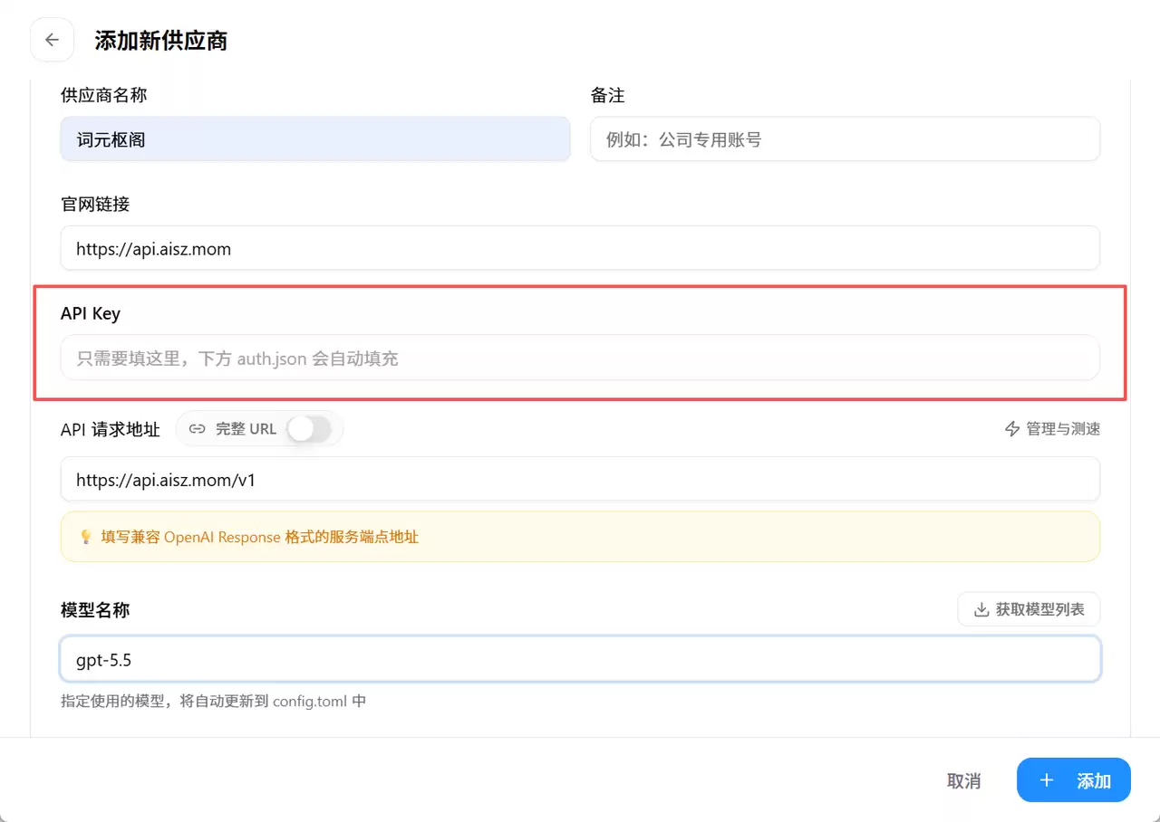Click the 模型名称 field containing gpt-5.5

pyautogui.click(x=580, y=659)
